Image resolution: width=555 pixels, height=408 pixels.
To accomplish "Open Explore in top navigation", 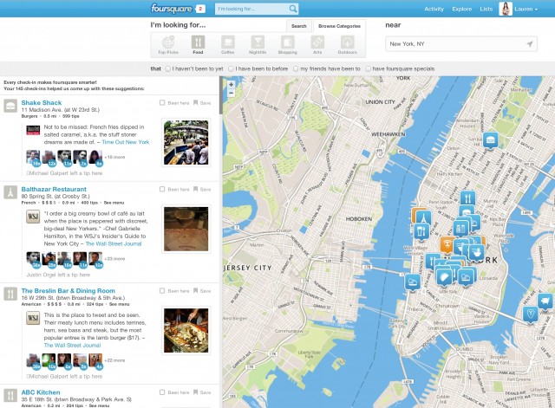I will click(462, 10).
